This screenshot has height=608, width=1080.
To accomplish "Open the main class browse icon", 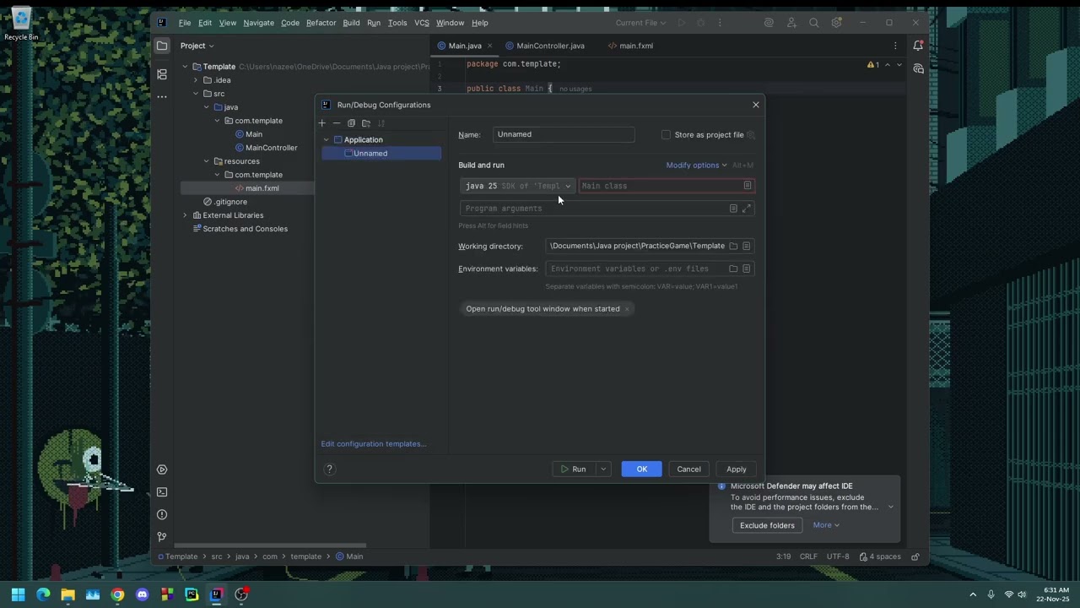I will 747,186.
